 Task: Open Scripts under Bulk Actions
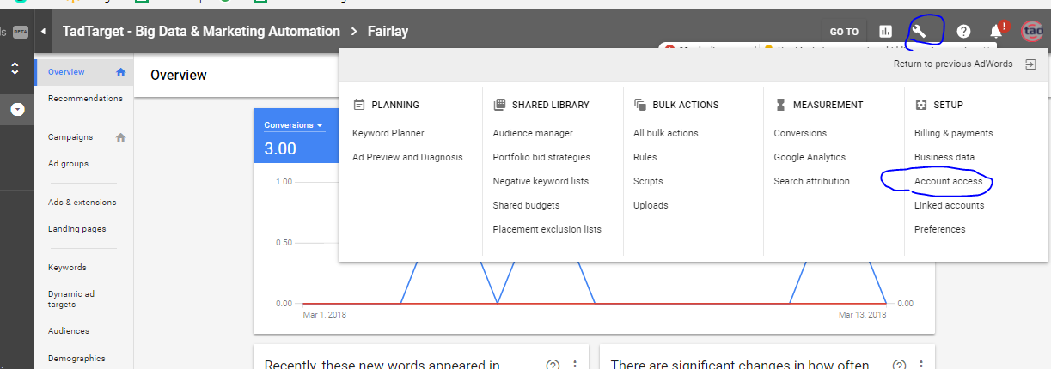pos(649,181)
